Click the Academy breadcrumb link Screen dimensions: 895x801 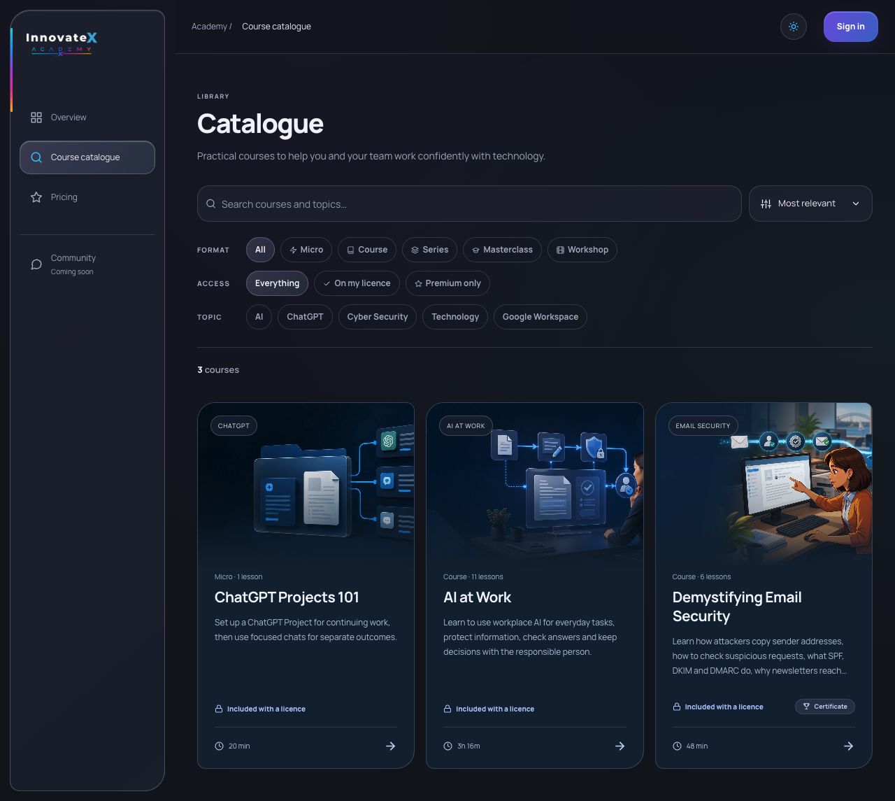pos(209,27)
